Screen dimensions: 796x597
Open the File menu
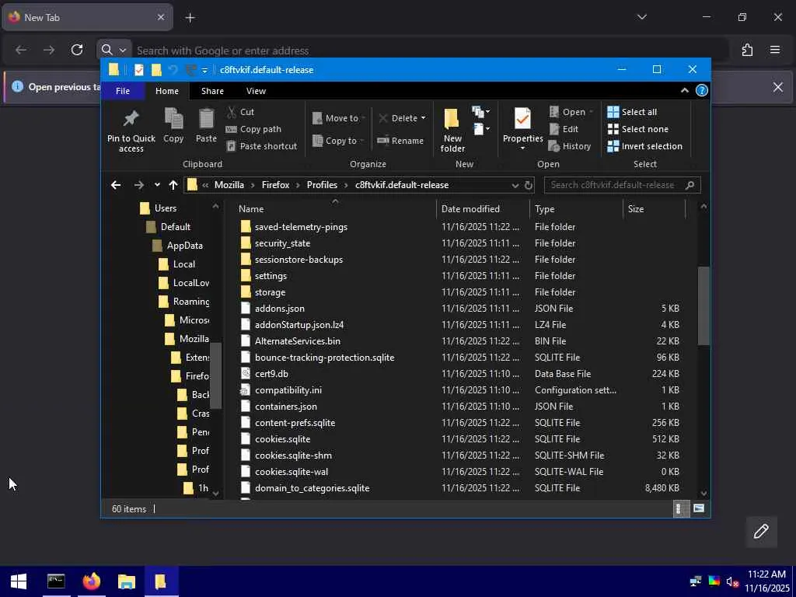123,91
